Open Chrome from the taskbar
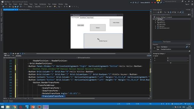This screenshot has height=109, width=194. [15, 107]
